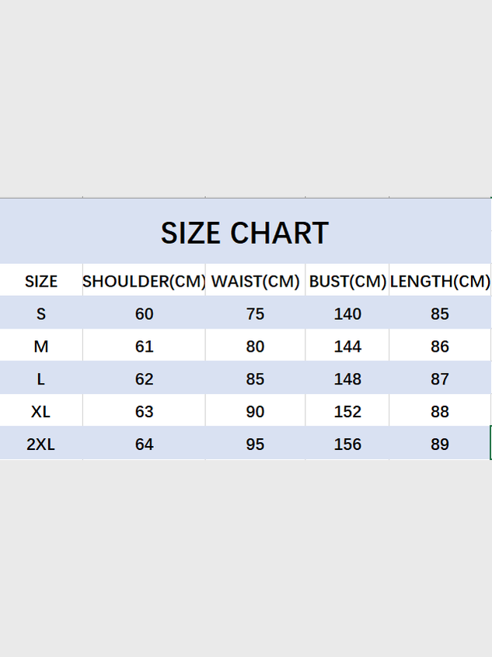Select bust value 148 for size L
Image resolution: width=492 pixels, height=657 pixels.
(347, 379)
